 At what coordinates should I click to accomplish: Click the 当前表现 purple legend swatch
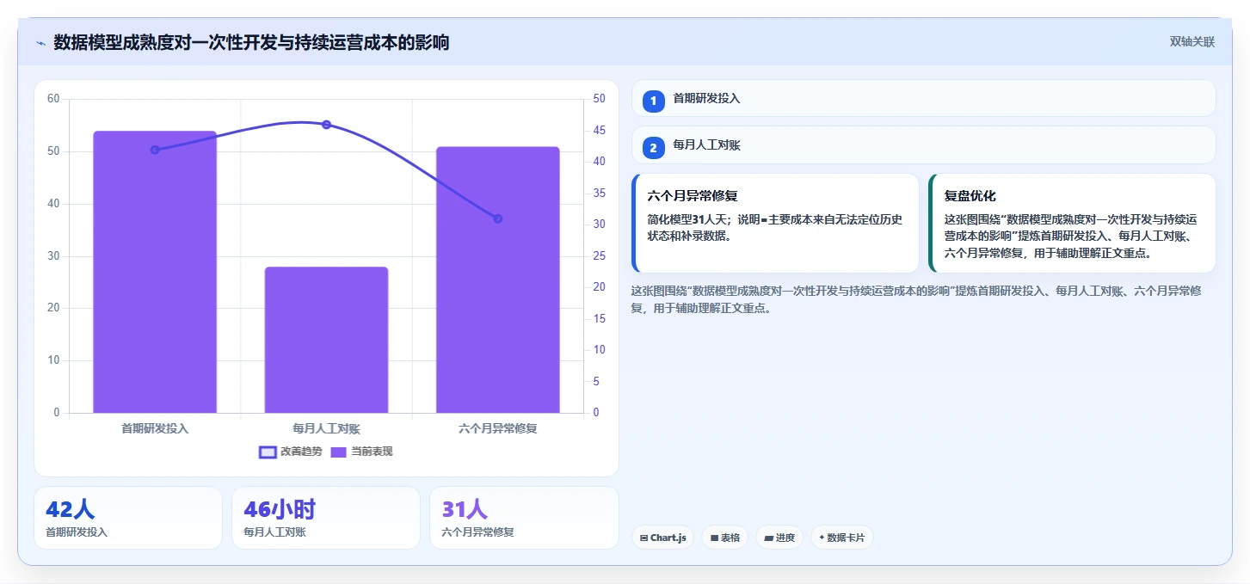pyautogui.click(x=339, y=452)
